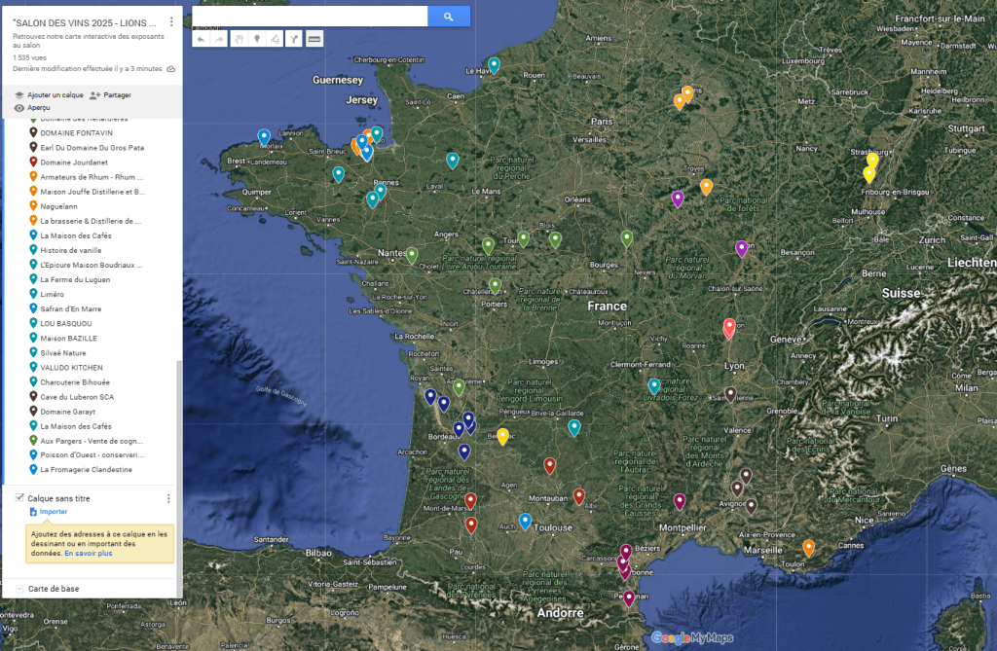Select 'Domaine Jourdanet' in the layer list
This screenshot has width=997, height=651.
pyautogui.click(x=74, y=162)
